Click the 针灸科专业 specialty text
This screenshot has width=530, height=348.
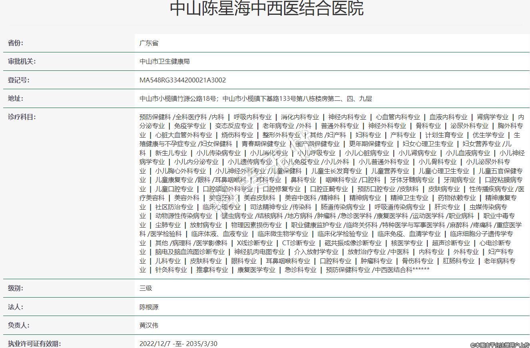click(171, 270)
